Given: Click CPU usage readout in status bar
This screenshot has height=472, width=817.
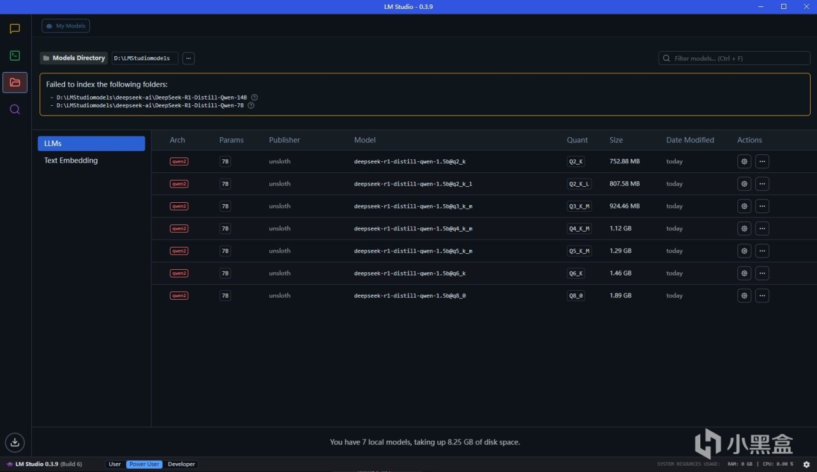Looking at the screenshot, I should coord(777,464).
